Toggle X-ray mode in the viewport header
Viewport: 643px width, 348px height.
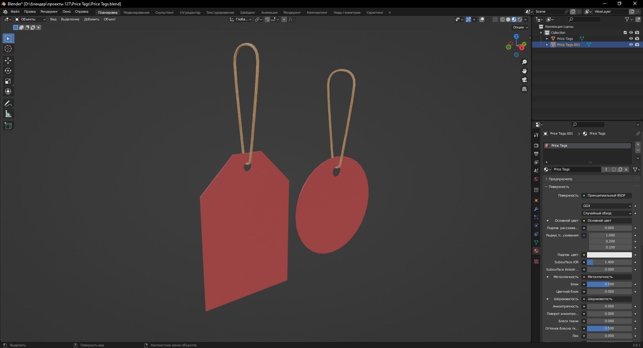(x=495, y=19)
